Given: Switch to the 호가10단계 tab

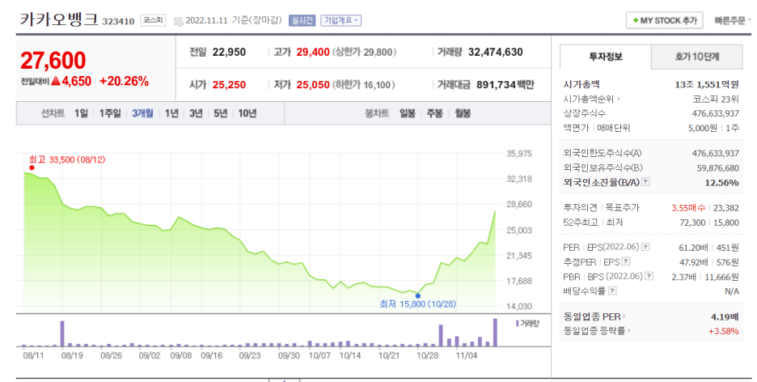Looking at the screenshot, I should (696, 57).
